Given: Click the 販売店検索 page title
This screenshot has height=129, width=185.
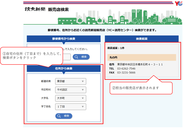Looking at the screenshot, I should [58, 10].
